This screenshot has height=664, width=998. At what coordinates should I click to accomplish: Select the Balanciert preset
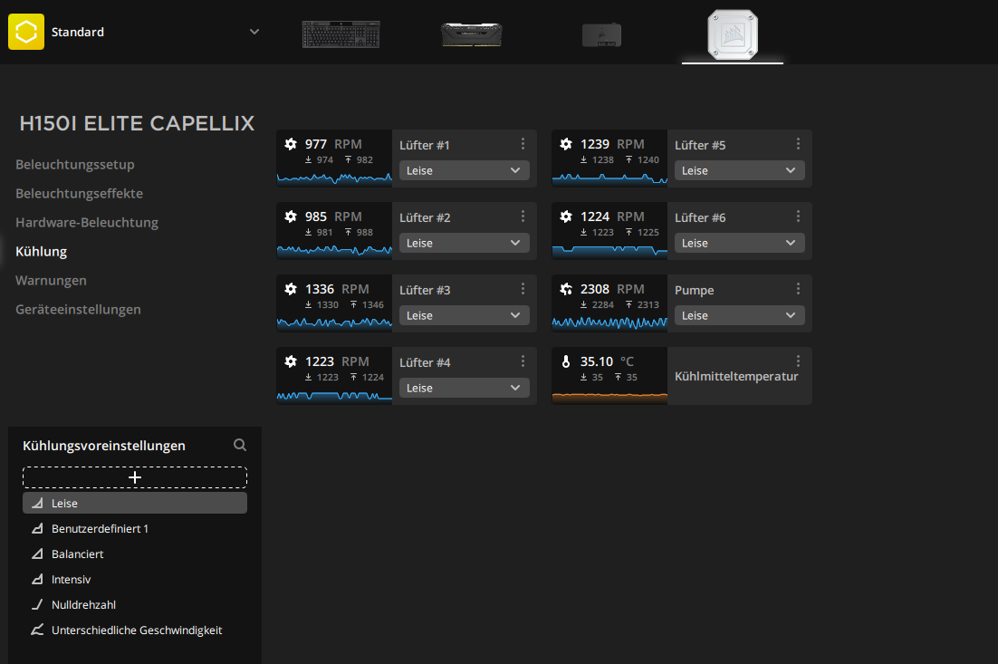135,553
